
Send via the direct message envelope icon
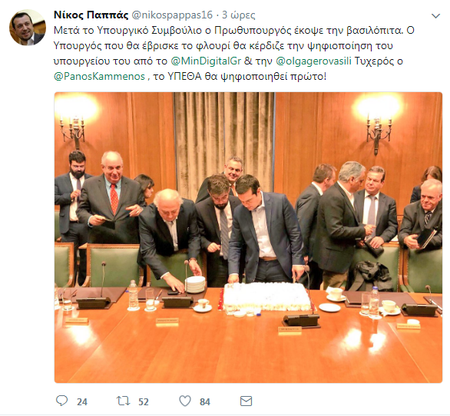[x=246, y=401]
